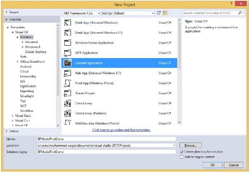The height and width of the screenshot is (172, 249).
Task: Select Classic Desktop in the tree
Action: click(x=36, y=52)
